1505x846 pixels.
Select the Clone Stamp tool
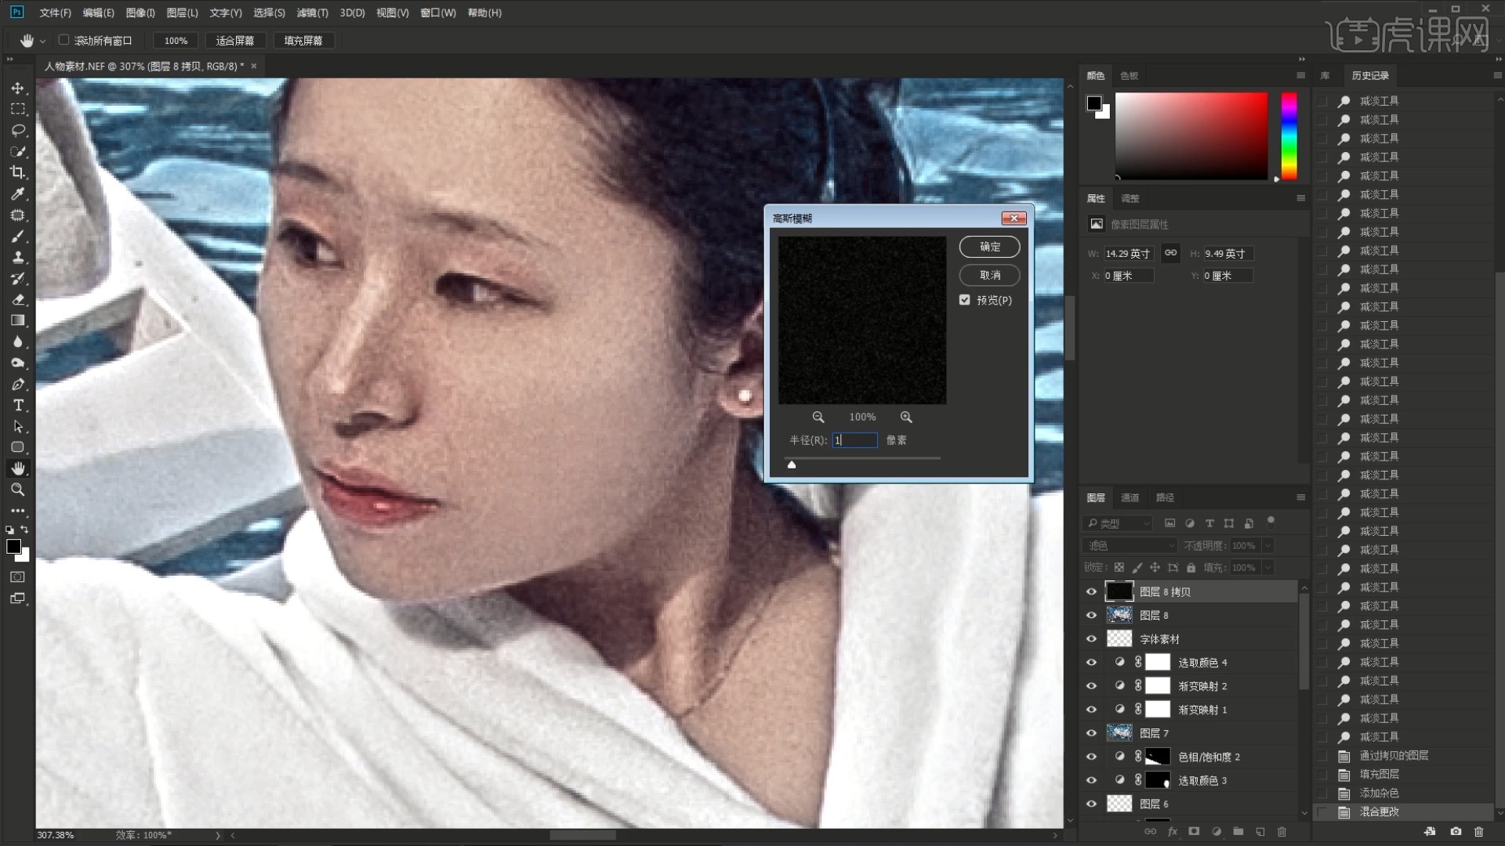18,257
